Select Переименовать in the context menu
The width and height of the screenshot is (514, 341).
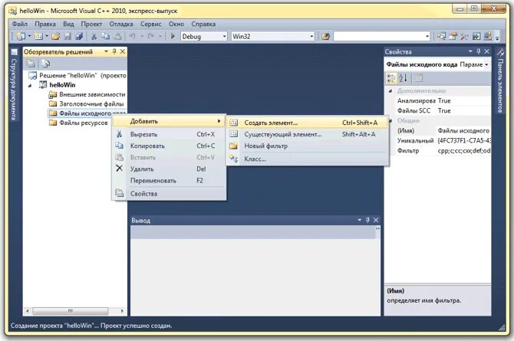pyautogui.click(x=169, y=181)
